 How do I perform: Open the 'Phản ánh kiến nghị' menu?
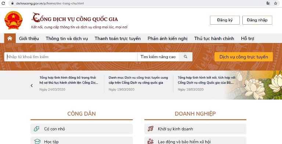click(167, 39)
